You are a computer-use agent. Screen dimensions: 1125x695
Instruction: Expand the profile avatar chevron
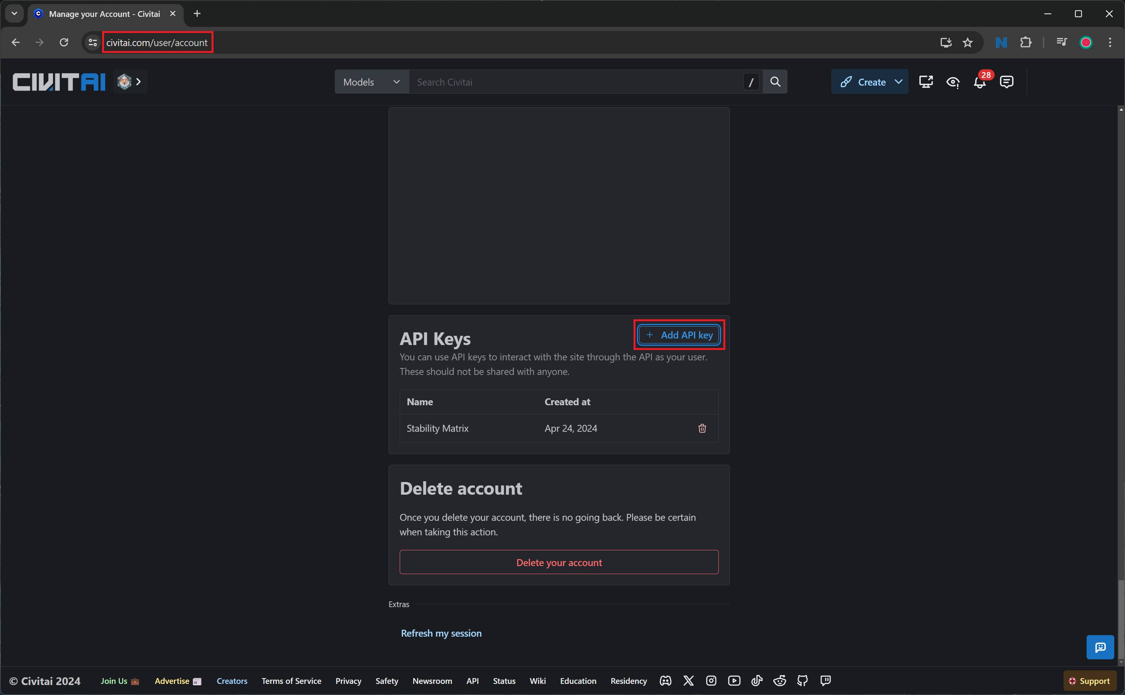(x=138, y=81)
